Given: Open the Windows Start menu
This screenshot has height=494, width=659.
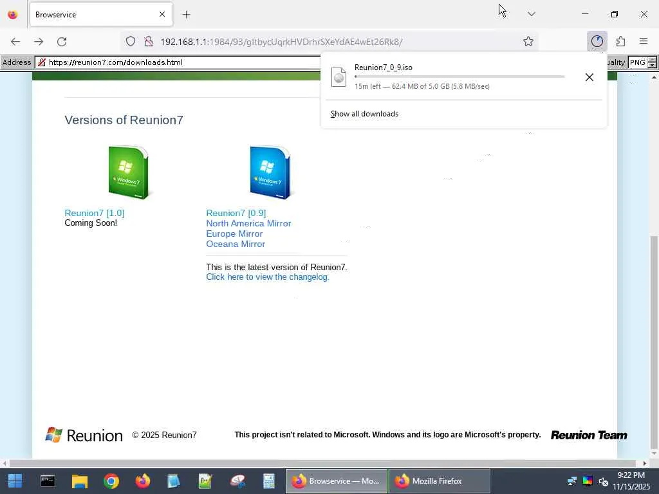Looking at the screenshot, I should 15,481.
